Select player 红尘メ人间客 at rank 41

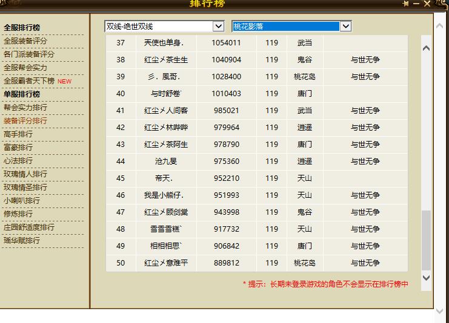click(x=166, y=110)
